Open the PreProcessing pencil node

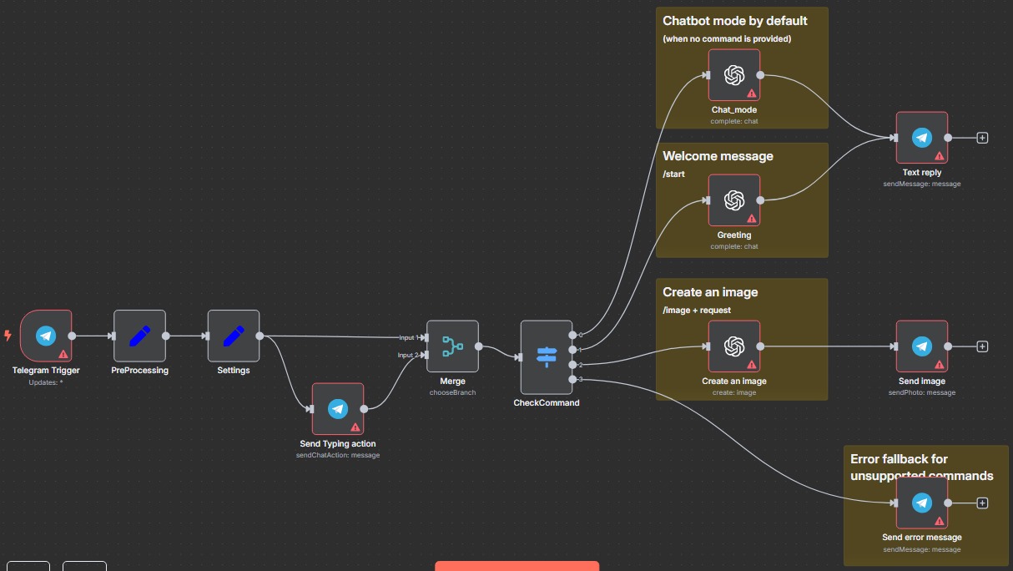(139, 336)
